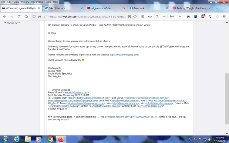Viewport: 229px width, 143px height.
Task: Open the WIGGLE STUFF folder
Action: (x=12, y=23)
